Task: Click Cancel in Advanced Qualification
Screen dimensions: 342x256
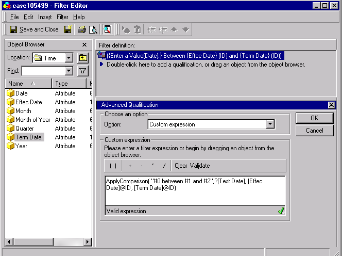Action: [x=314, y=131]
